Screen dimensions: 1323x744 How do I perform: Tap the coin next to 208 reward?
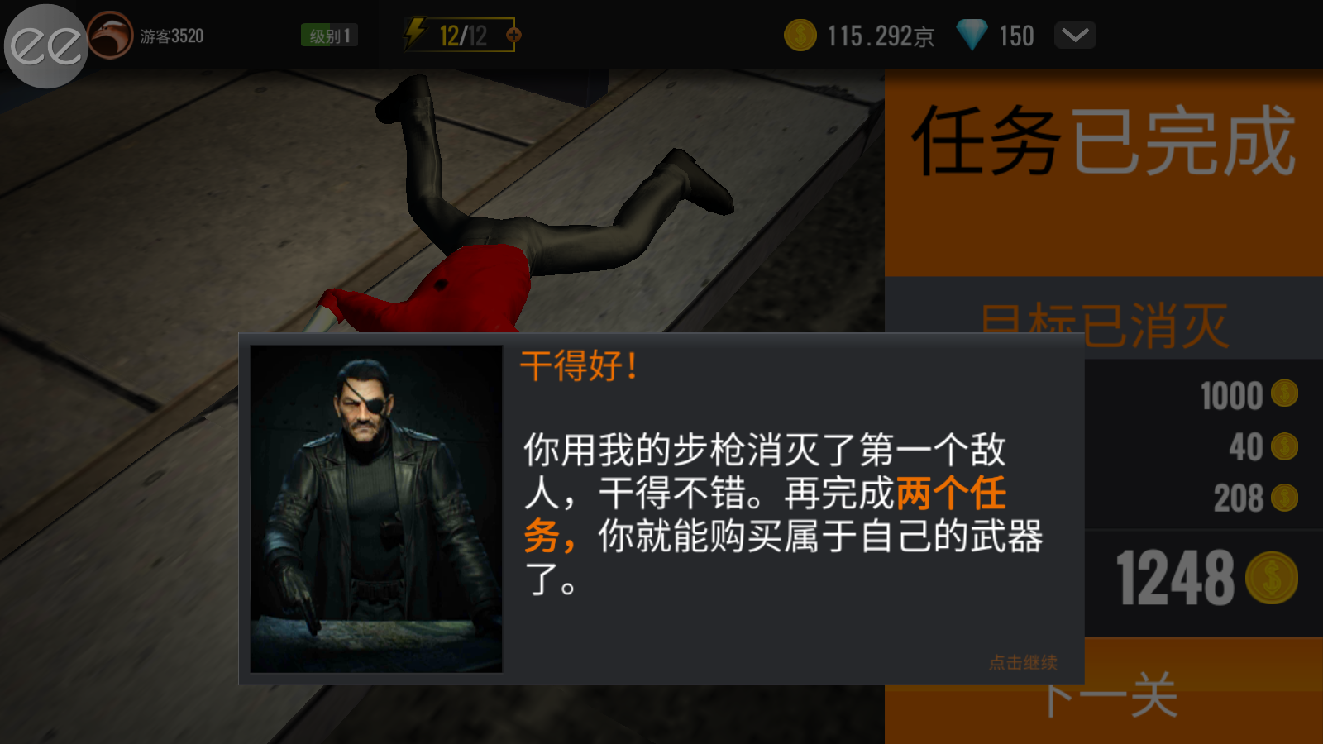(x=1284, y=498)
